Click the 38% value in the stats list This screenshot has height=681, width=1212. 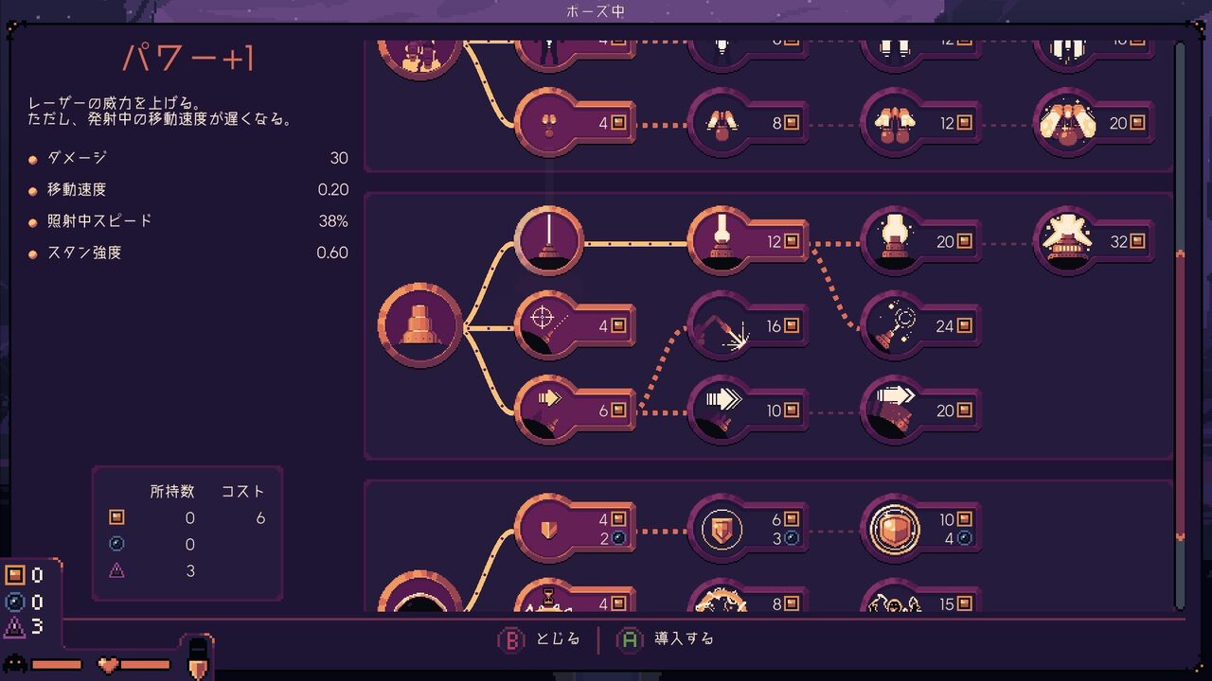[332, 221]
